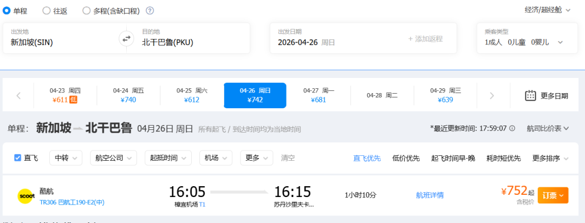The width and height of the screenshot is (585, 223).
Task: Open the flight details (航班详情) link
Action: click(x=430, y=195)
